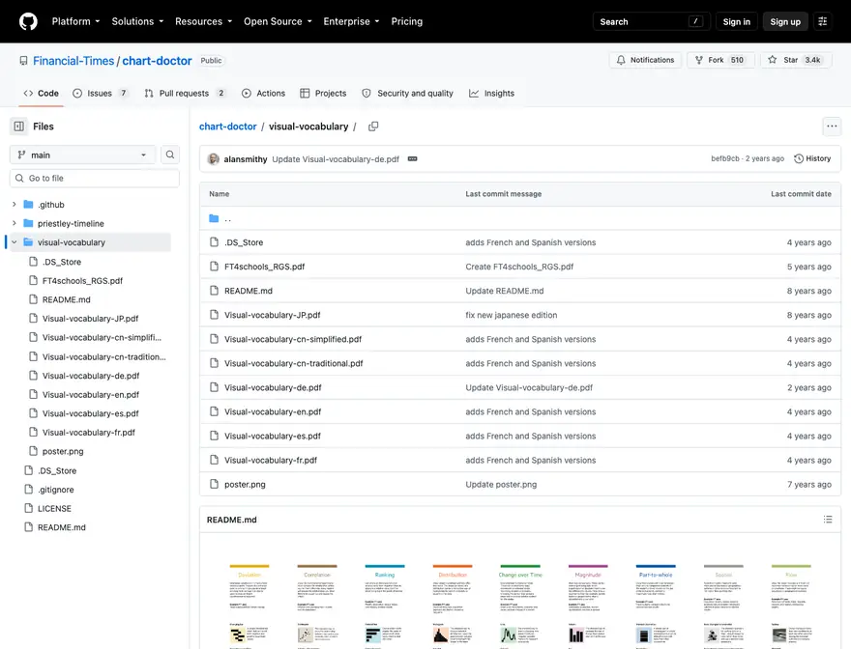Image resolution: width=851 pixels, height=649 pixels.
Task: Open the Pricing page link
Action: coord(407,21)
